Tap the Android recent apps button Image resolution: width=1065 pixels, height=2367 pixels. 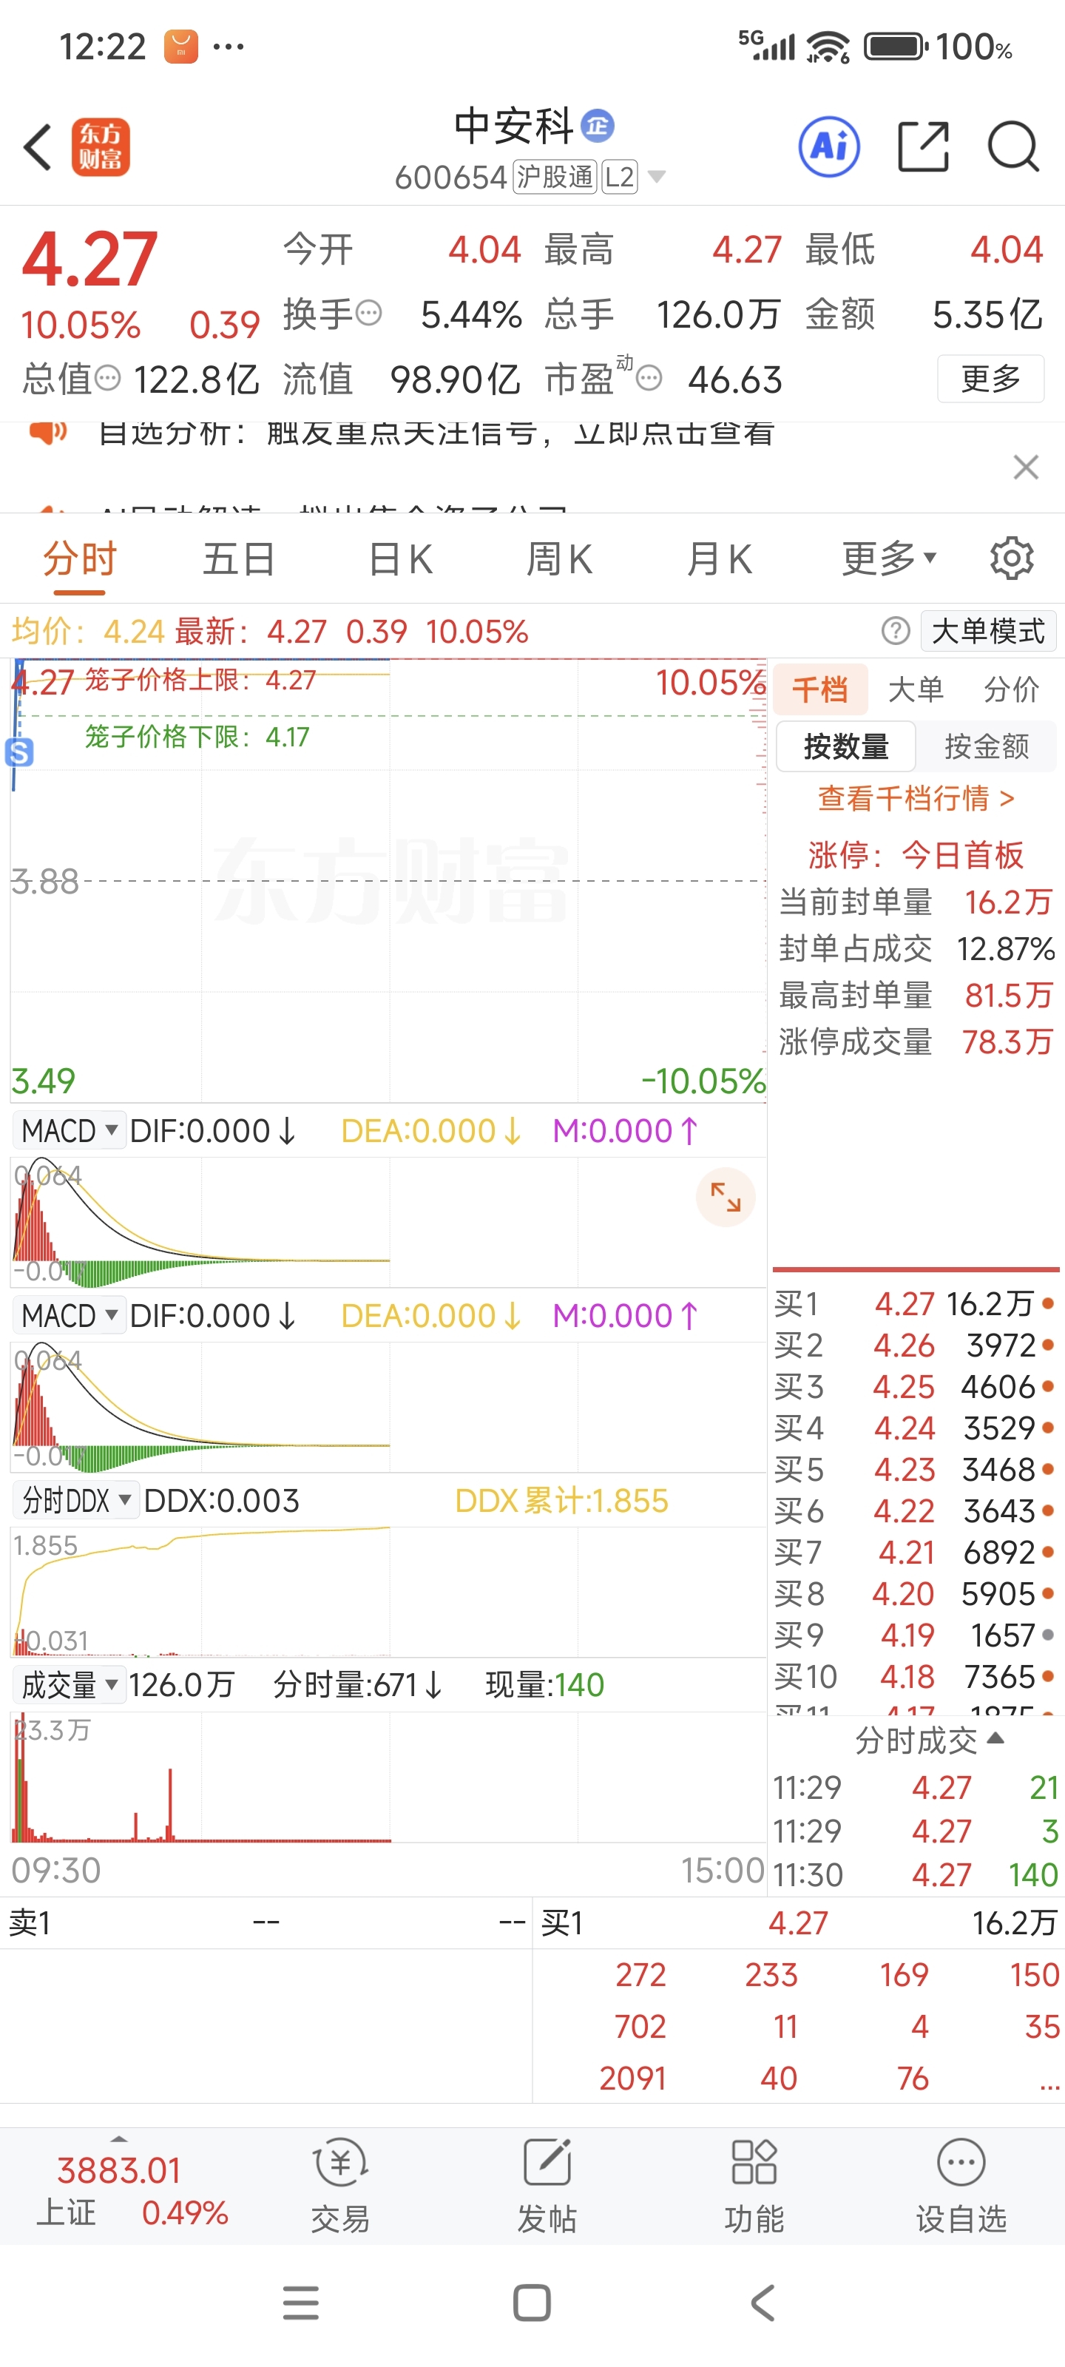tap(300, 2303)
